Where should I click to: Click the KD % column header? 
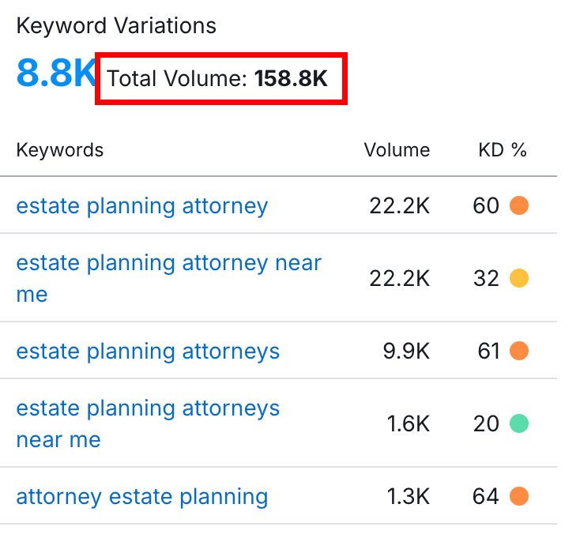(x=503, y=150)
